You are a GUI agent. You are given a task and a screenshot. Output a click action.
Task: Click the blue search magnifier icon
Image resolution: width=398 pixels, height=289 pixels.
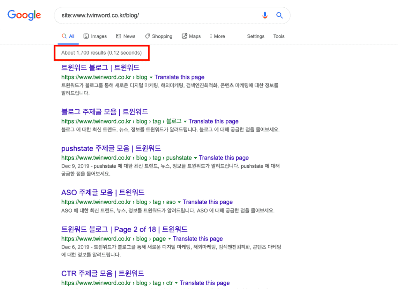pos(279,15)
